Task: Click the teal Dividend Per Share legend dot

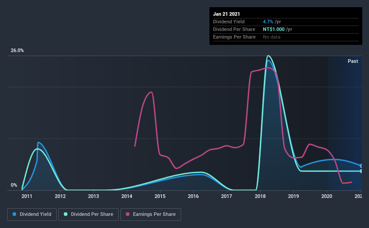Action: [x=66, y=214]
